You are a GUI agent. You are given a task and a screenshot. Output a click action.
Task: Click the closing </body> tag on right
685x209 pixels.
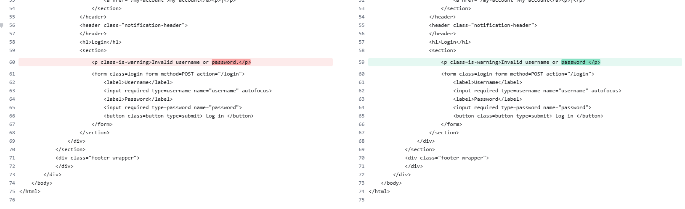click(391, 183)
